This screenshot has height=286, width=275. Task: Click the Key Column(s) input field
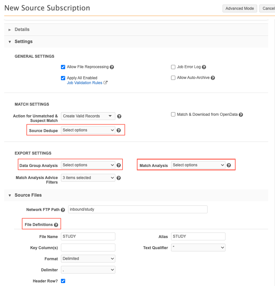tap(88, 248)
